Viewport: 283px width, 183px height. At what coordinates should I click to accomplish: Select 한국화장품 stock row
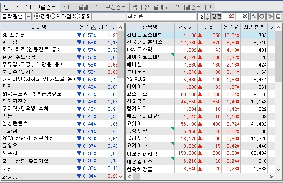200,169
